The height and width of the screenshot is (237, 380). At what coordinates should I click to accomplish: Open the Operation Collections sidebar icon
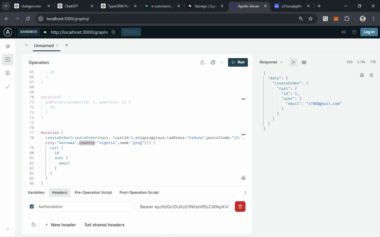(8, 73)
